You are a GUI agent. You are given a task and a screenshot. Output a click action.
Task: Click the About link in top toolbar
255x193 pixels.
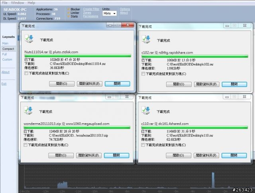click(x=124, y=13)
